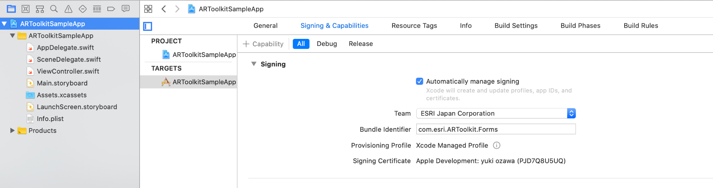Click the Main.storyboard file icon
Screen dimensions: 713x188
[30, 83]
